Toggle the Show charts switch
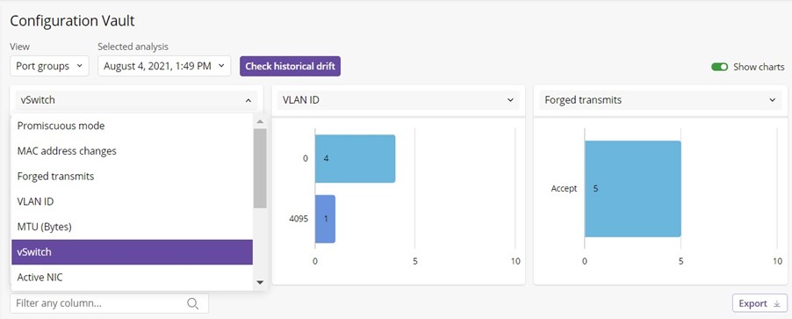 point(719,67)
